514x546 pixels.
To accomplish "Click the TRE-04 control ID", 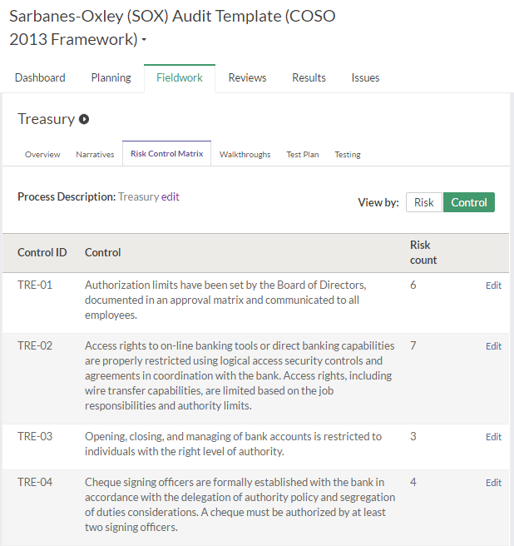I will coord(35,482).
